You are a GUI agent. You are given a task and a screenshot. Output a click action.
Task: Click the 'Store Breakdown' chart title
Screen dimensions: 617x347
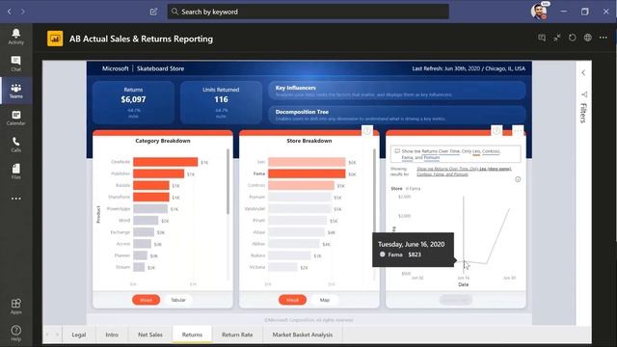(309, 141)
